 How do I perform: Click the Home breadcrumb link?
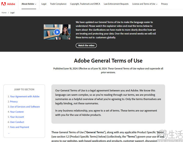[4, 13]
